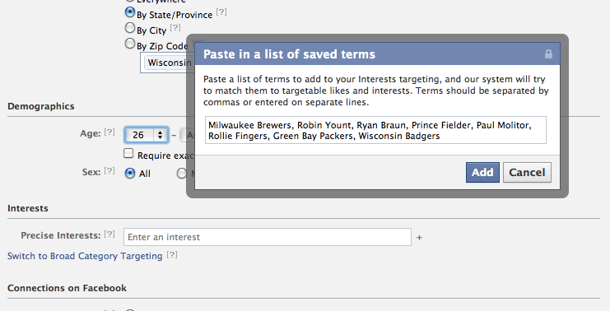Open help icon beside Precise Interests label
The width and height of the screenshot is (610, 311).
coord(109,234)
